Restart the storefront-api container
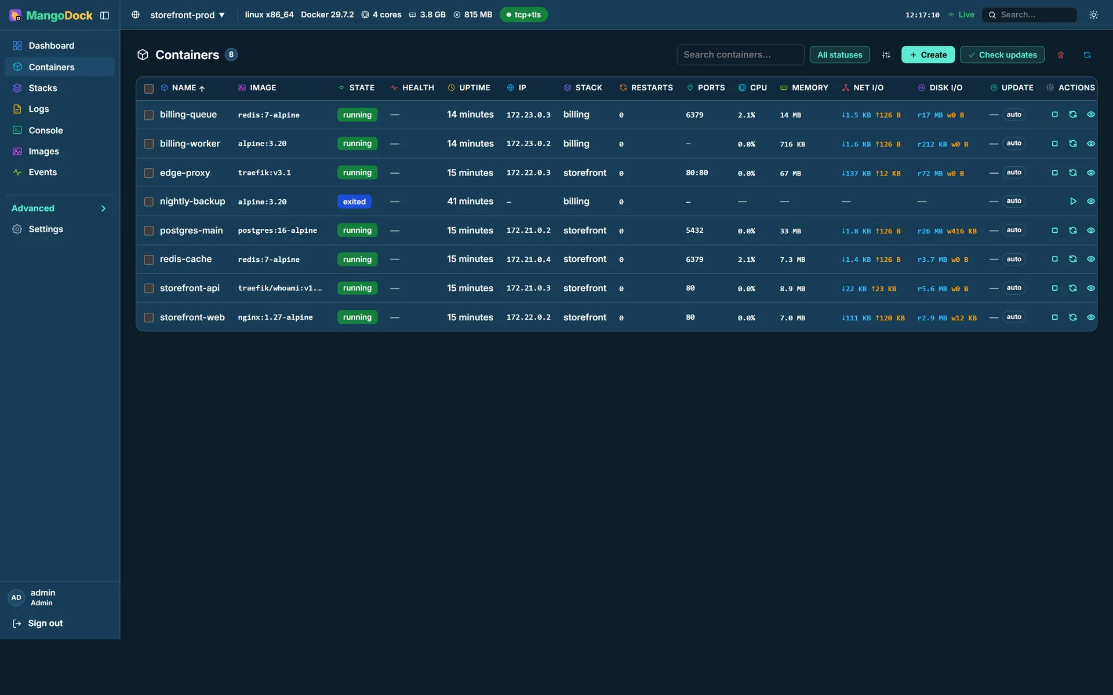This screenshot has width=1113, height=695. click(x=1072, y=288)
